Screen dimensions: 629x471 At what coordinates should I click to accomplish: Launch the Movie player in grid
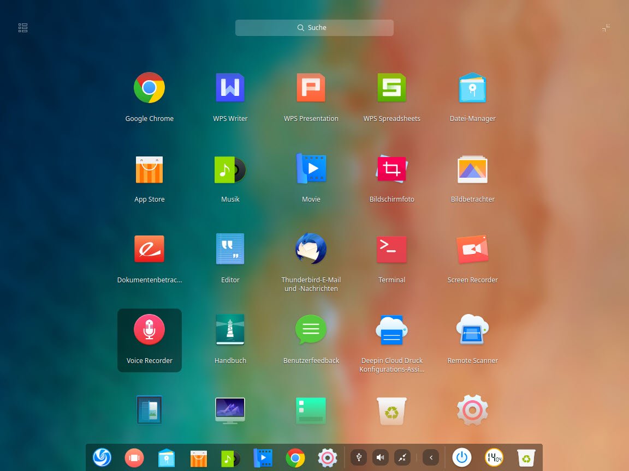coord(311,168)
